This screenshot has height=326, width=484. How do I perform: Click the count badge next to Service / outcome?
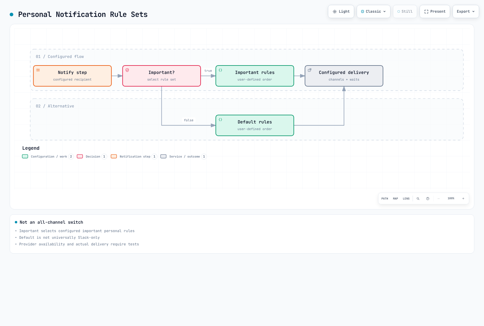[204, 156]
